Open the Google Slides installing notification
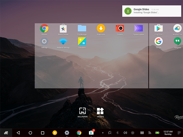This screenshot has height=137, width=183. [152, 11]
